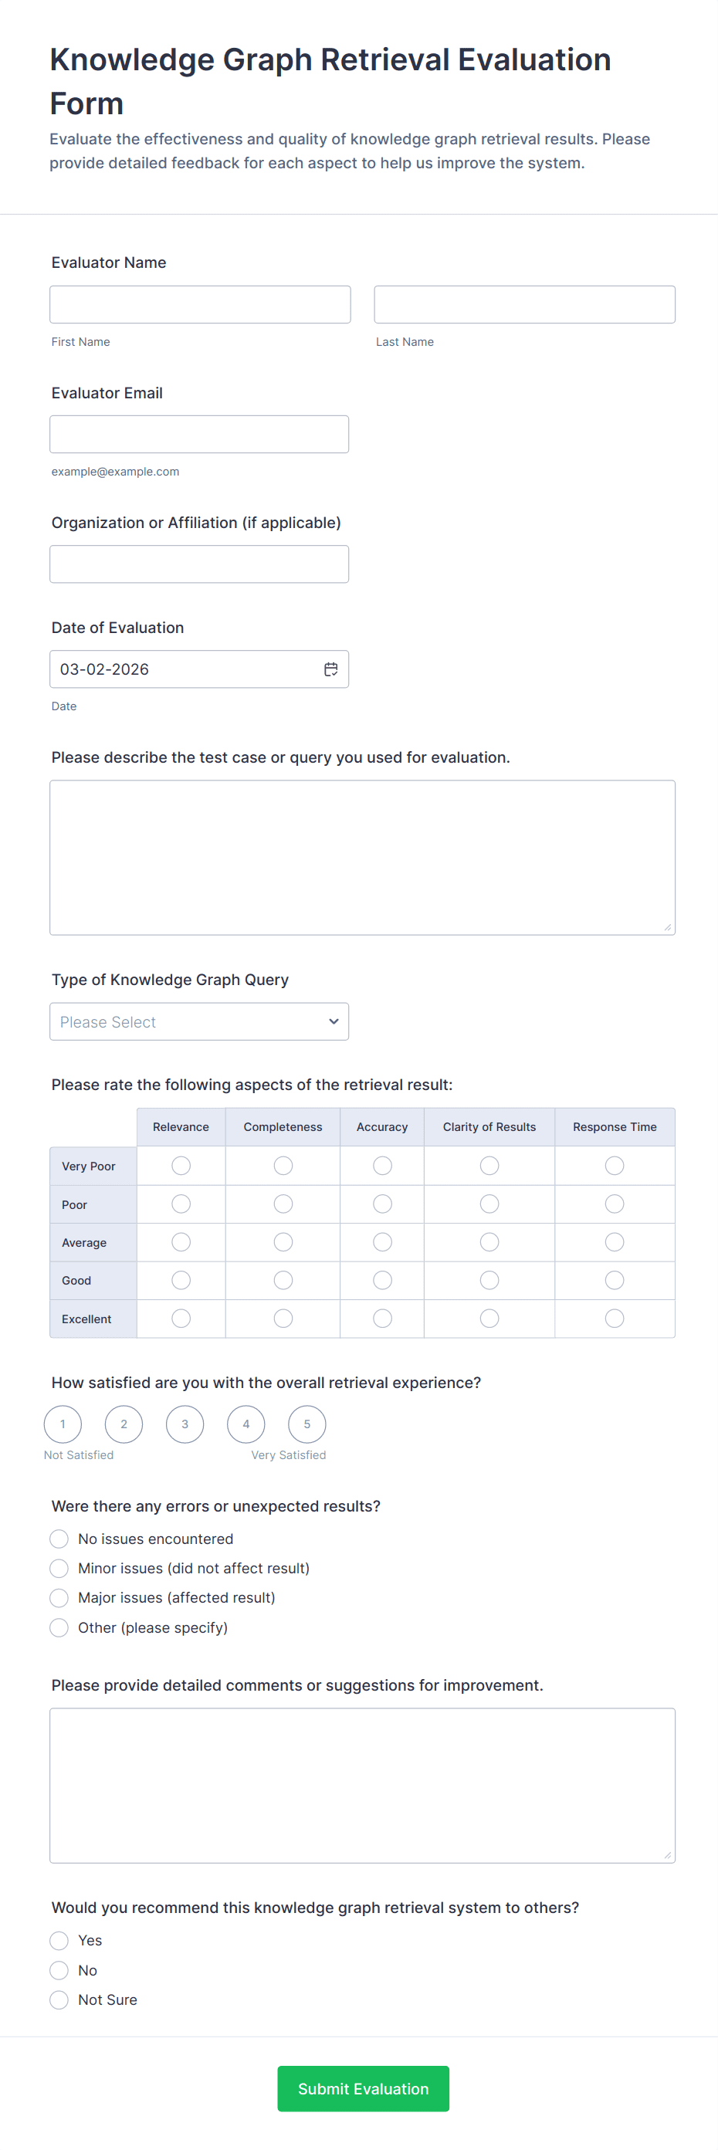Click the Submit Evaluation button

pyautogui.click(x=363, y=2088)
